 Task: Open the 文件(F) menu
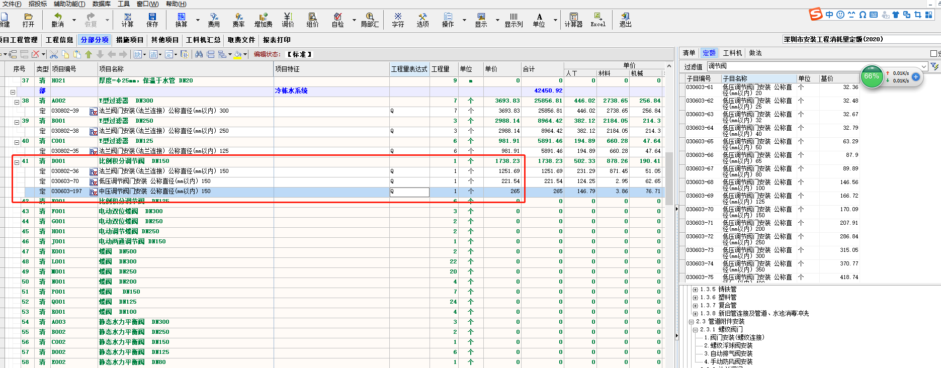[11, 4]
